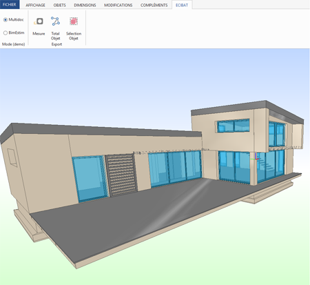This screenshot has width=310, height=285.
Task: Click the Total Objet export icon
Action: [55, 21]
